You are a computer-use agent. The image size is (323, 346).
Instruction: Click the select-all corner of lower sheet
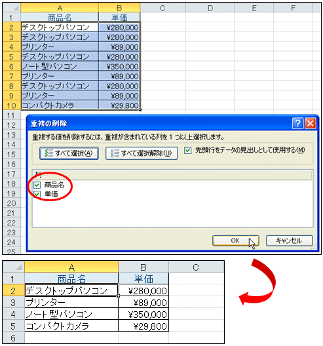(14, 267)
